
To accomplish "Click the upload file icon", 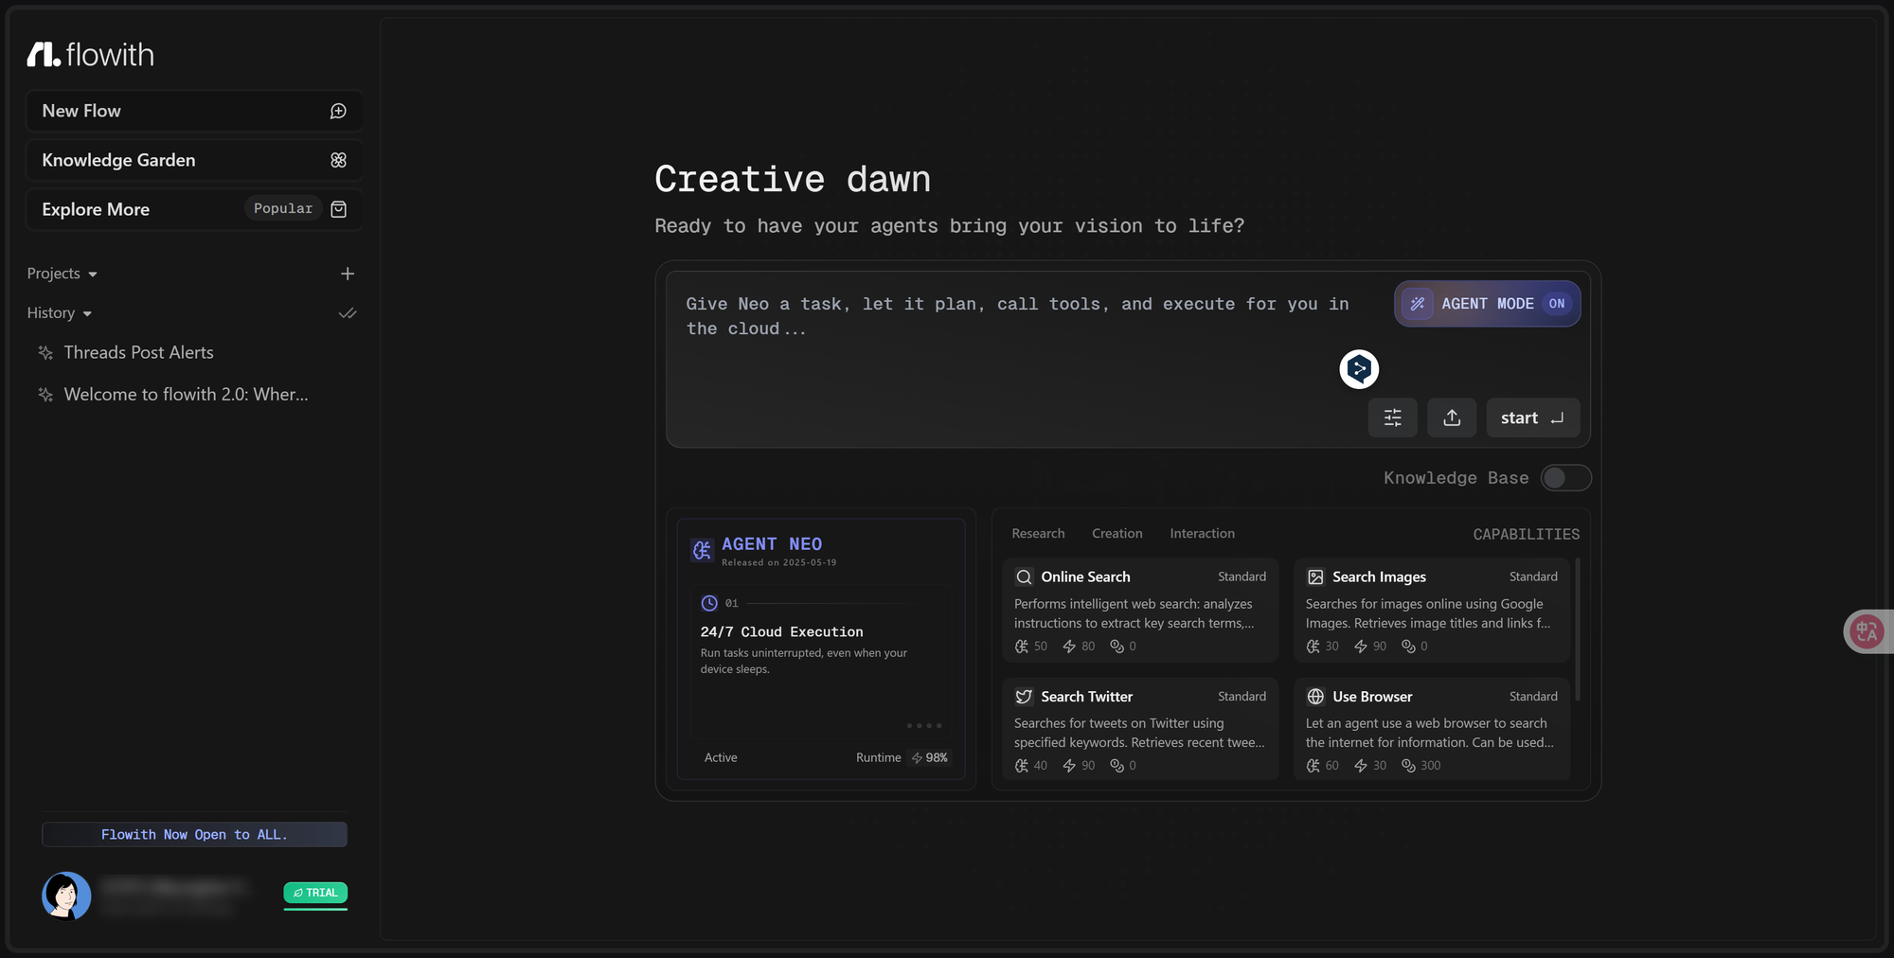I will coord(1452,417).
